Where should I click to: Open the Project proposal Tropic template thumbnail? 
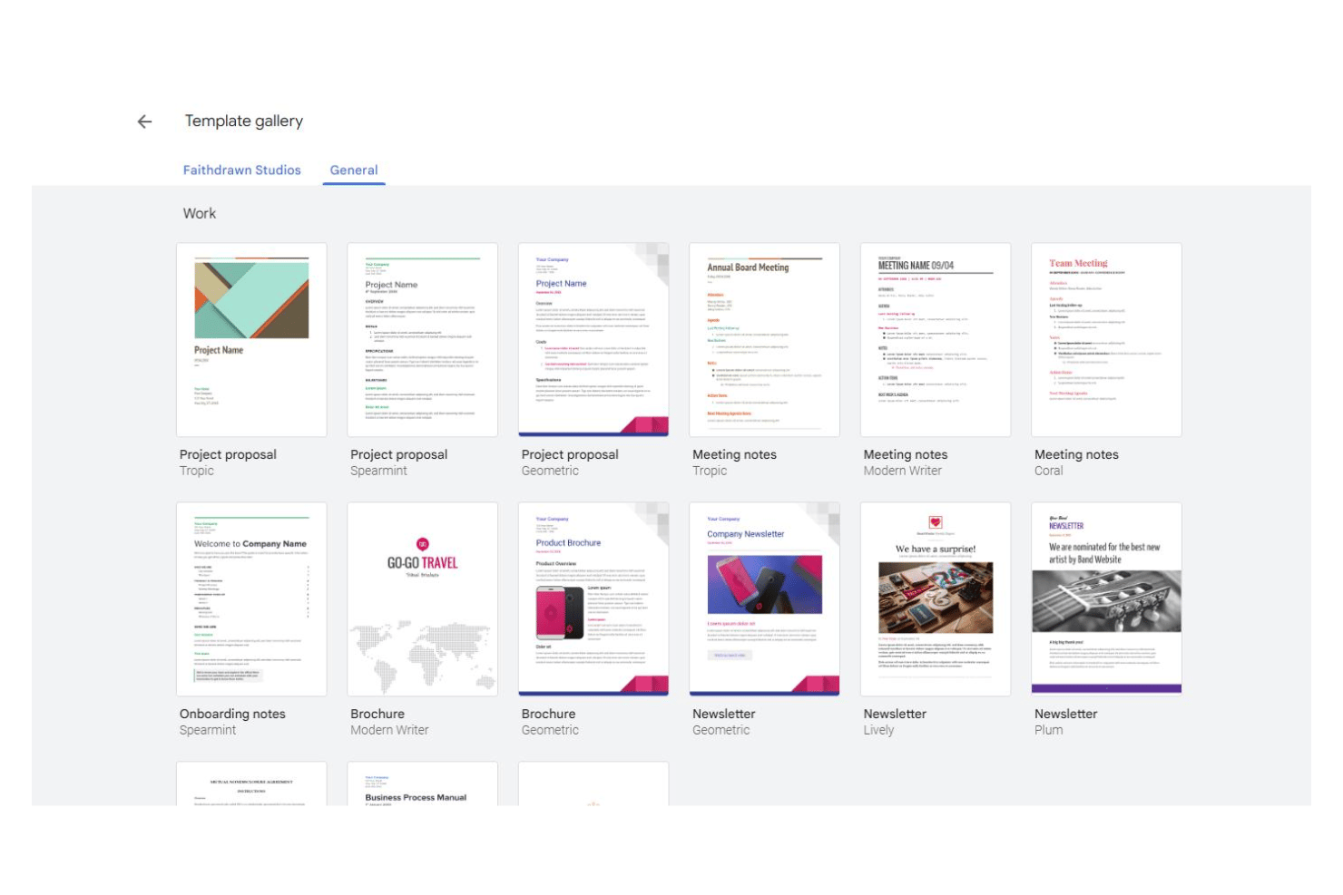tap(251, 340)
